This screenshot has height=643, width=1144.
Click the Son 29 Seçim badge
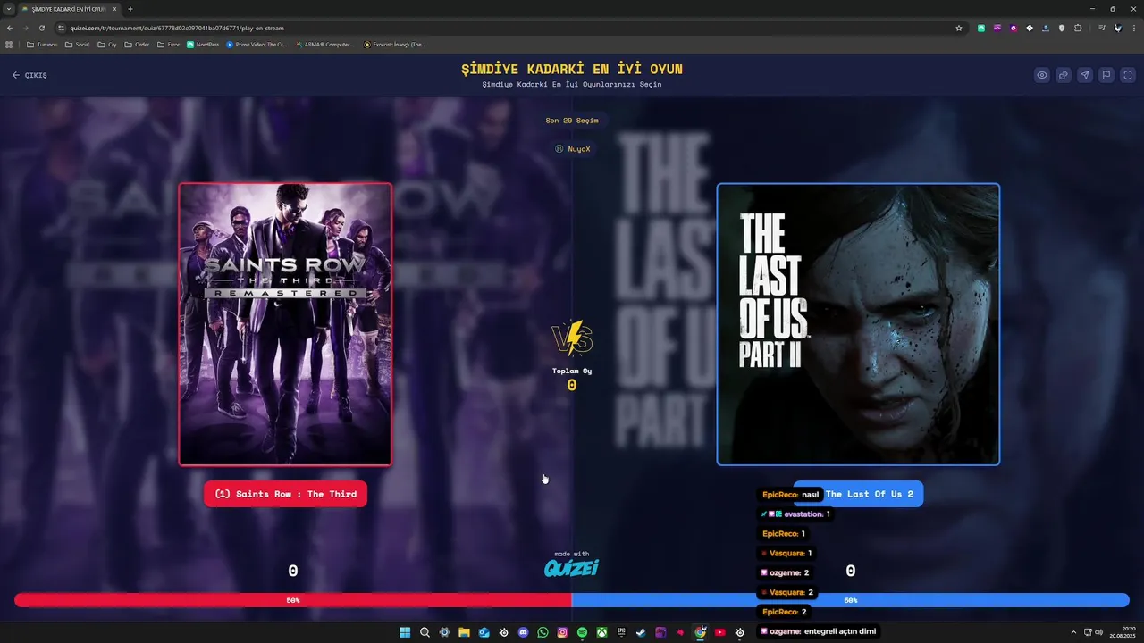coord(572,120)
